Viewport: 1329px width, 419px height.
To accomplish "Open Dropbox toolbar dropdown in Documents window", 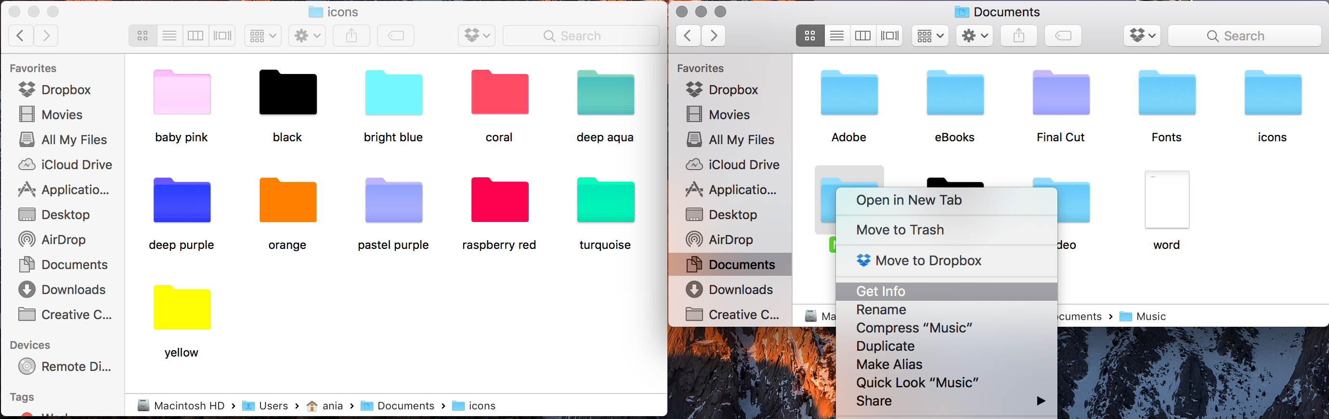I will [1142, 36].
